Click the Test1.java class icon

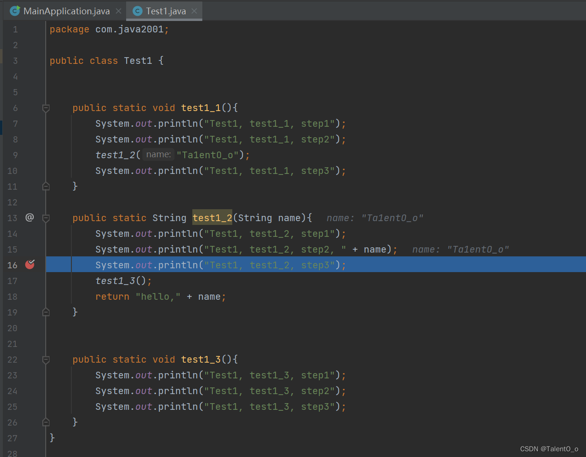pyautogui.click(x=138, y=11)
